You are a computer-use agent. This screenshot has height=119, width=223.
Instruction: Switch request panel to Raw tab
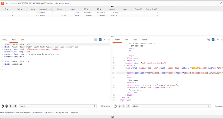(x=14, y=40)
